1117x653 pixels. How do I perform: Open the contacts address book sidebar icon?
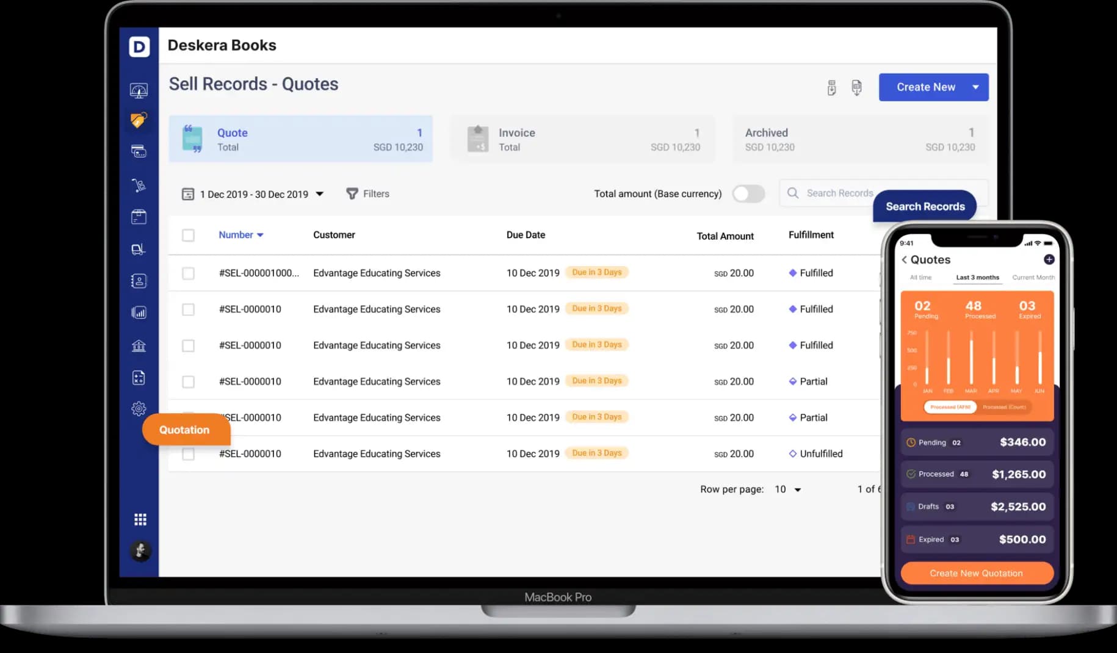coord(139,281)
